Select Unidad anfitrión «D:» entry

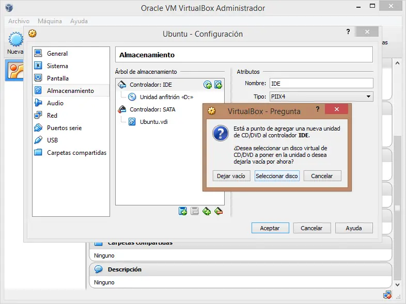tap(166, 97)
